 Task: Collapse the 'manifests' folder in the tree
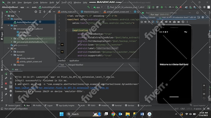pyautogui.click(x=9, y=19)
